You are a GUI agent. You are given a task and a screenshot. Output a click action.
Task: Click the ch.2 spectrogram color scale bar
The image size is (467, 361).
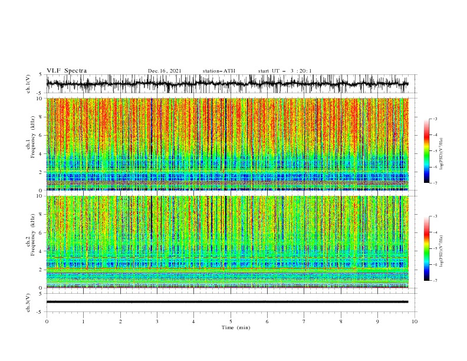pyautogui.click(x=427, y=248)
